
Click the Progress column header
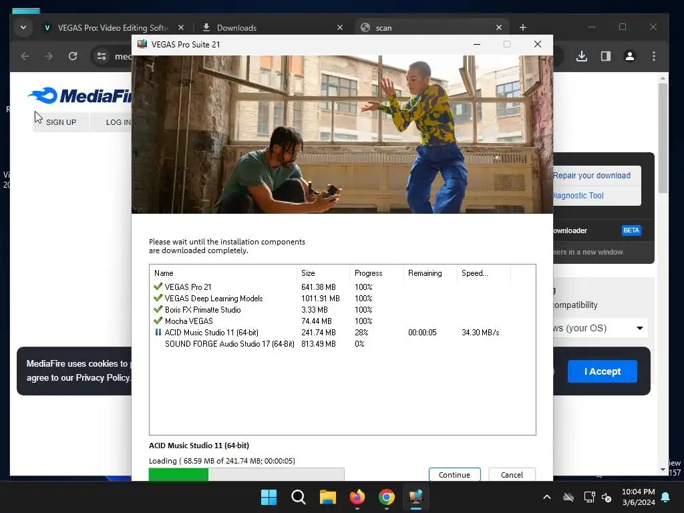click(x=377, y=273)
